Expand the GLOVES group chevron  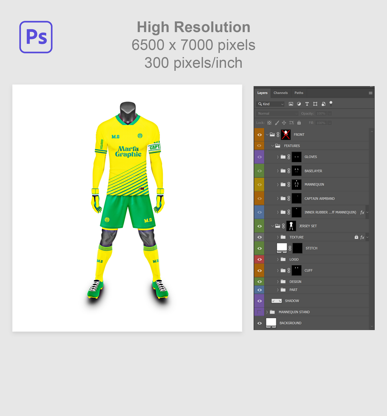(x=278, y=157)
